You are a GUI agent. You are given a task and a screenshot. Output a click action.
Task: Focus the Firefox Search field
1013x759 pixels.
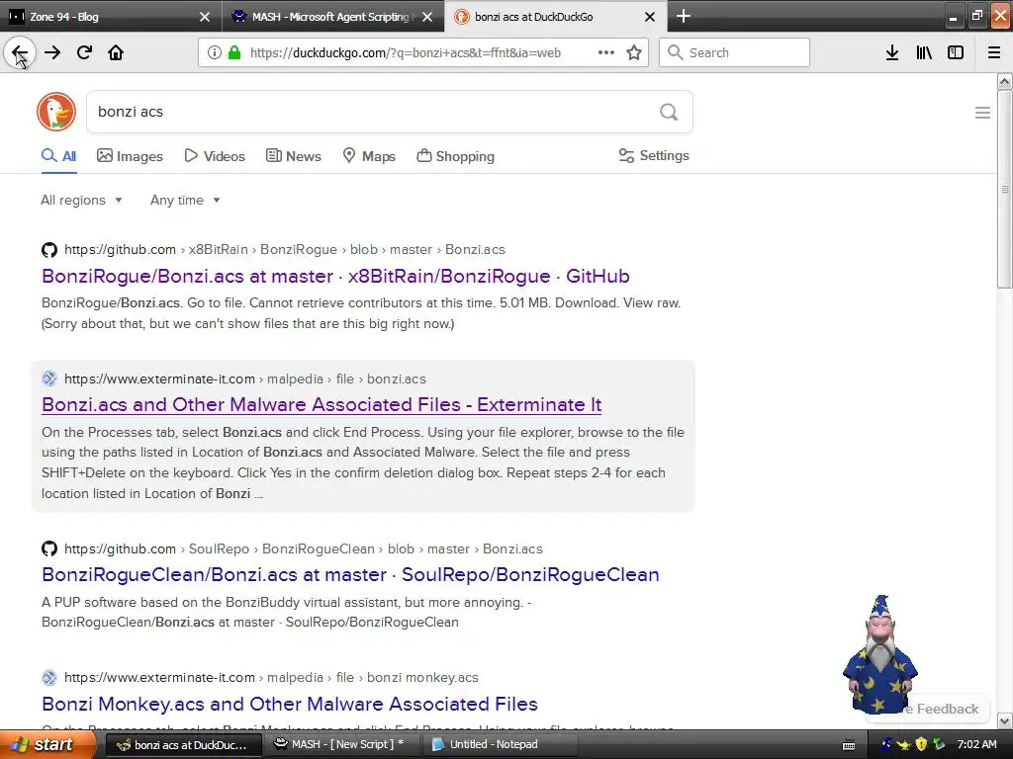pos(734,53)
